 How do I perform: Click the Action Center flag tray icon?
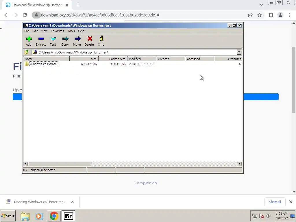[261, 216]
